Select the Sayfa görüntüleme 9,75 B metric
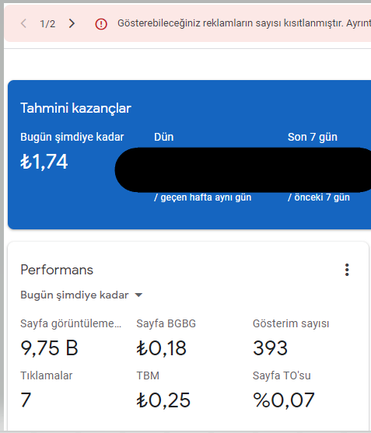 pos(71,339)
